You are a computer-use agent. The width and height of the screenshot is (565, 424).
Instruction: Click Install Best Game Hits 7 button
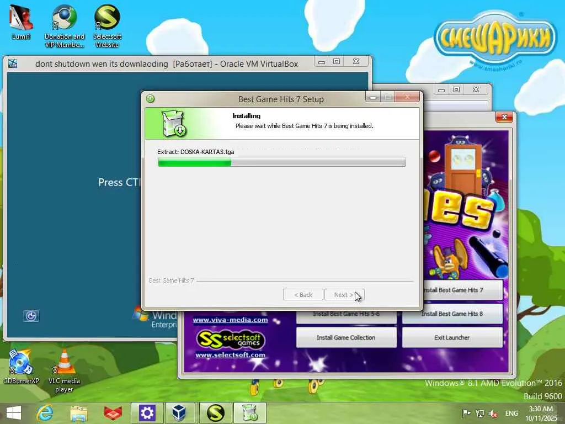point(463,290)
